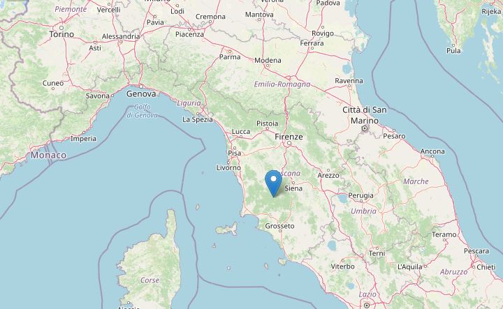Click the Pula label in Croatia
Viewport: 503px width, 309px height.
[x=453, y=51]
